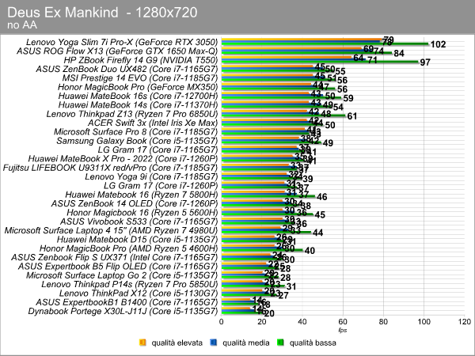Select Honor MagicBook Pro (GeForce MX350) label
Image resolution: width=475 pixels, height=356 pixels.
pos(138,87)
